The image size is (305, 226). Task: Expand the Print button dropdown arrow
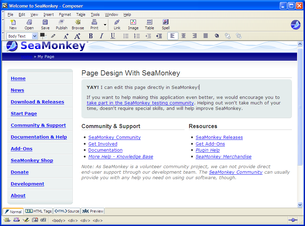105,25
